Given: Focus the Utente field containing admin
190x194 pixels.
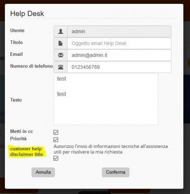Looking at the screenshot, I should coord(119,32).
